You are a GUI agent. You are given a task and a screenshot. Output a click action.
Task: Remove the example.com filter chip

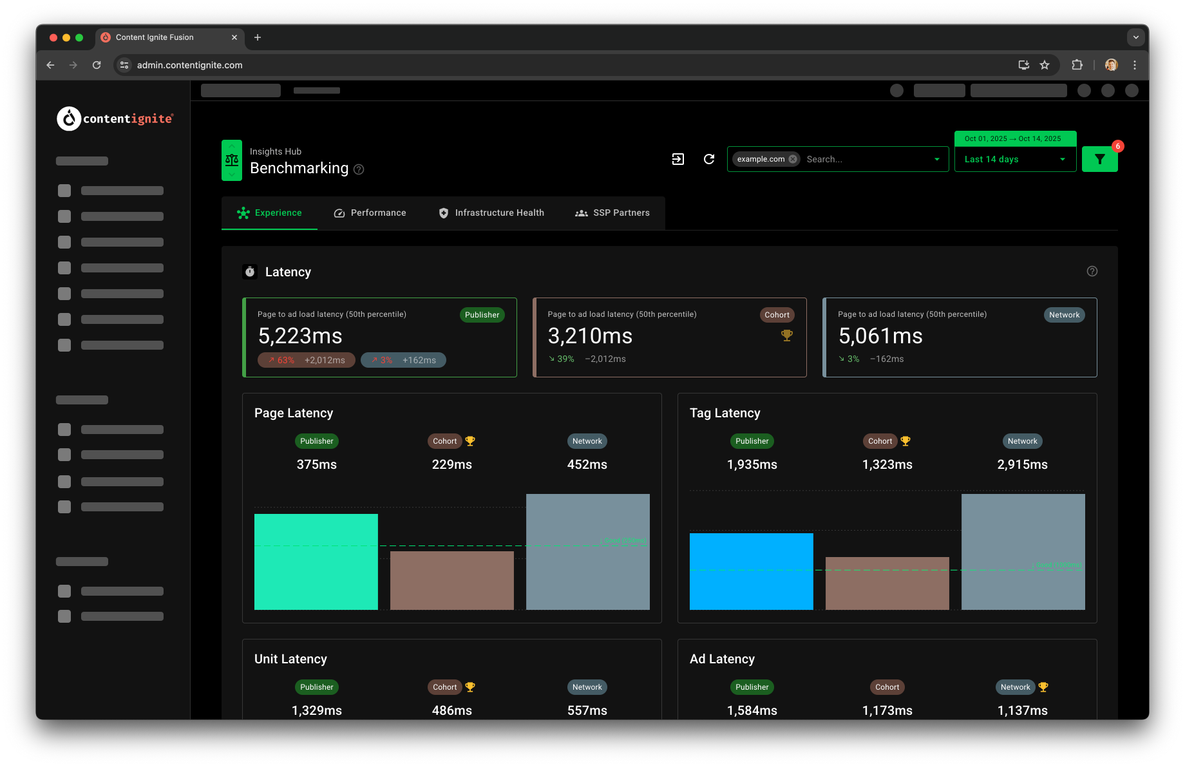(793, 159)
